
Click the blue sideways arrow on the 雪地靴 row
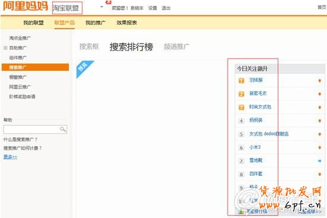[x=319, y=161]
